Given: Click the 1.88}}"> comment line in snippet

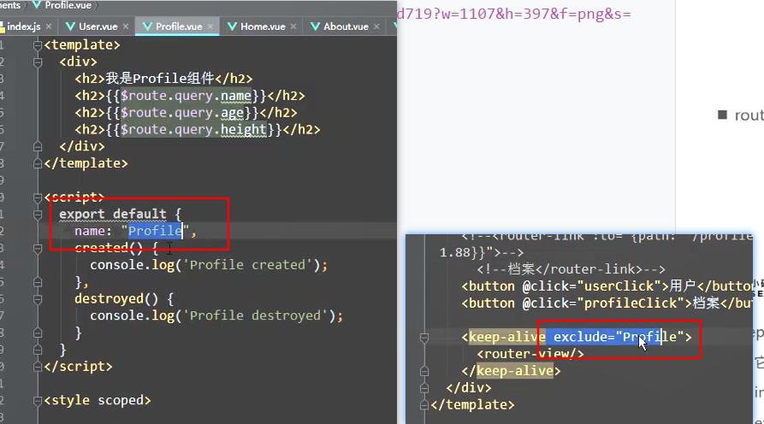Looking at the screenshot, I should (482, 252).
